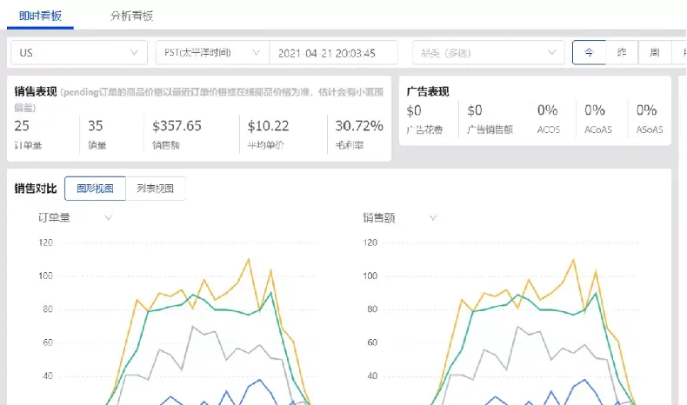The width and height of the screenshot is (687, 405).
Task: Open the 品类 (多选) category dropdown
Action: click(489, 52)
